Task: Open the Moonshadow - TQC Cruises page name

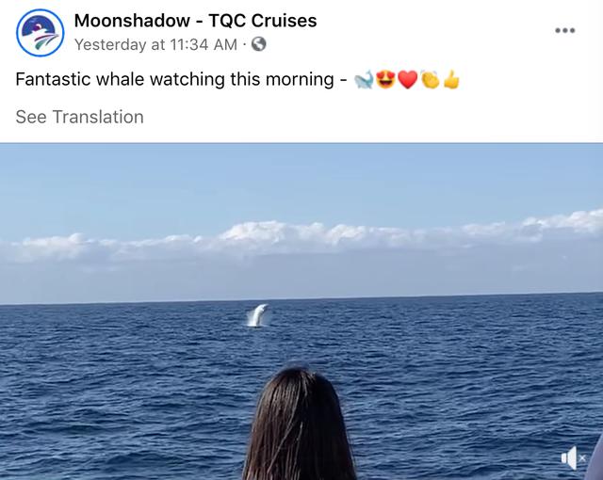Action: pyautogui.click(x=195, y=21)
